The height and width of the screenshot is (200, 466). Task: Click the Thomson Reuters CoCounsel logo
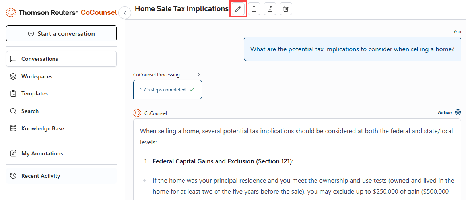pos(62,12)
